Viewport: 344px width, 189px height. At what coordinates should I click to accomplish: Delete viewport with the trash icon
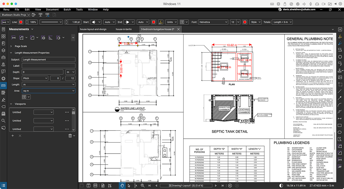tap(70, 136)
